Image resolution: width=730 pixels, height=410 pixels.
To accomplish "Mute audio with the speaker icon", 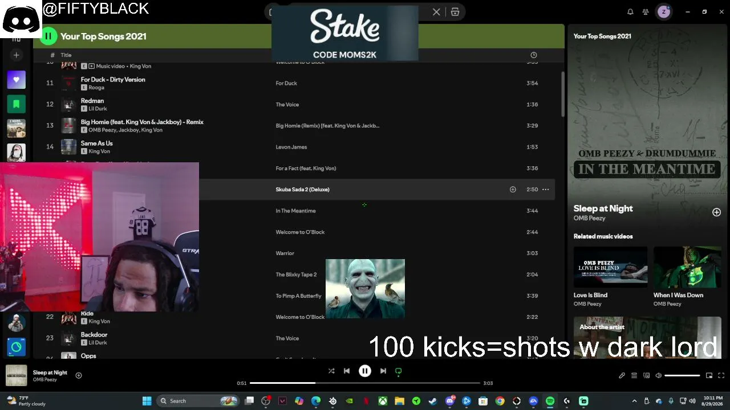I will [x=658, y=376].
